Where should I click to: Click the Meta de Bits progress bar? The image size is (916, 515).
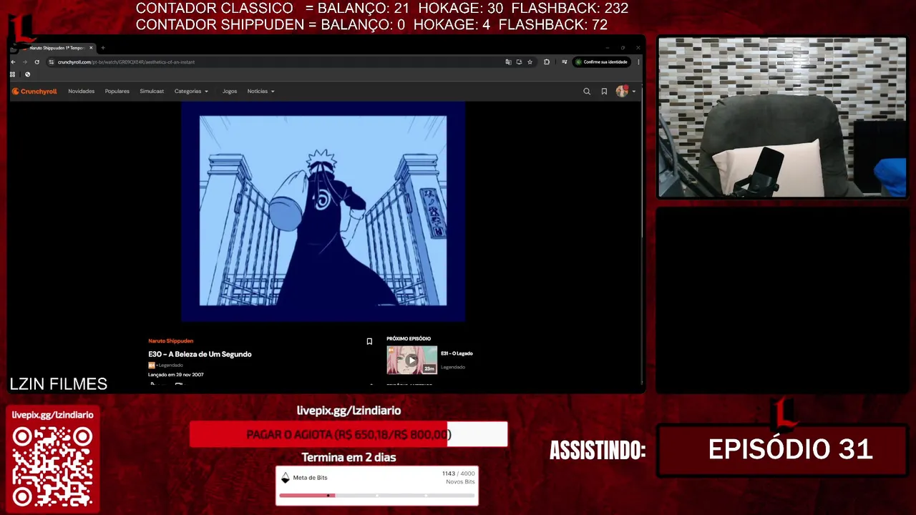click(x=377, y=495)
